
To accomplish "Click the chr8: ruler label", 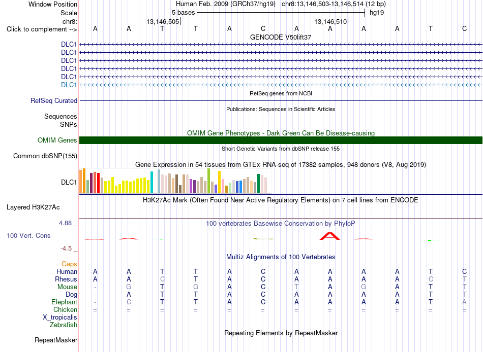I will (x=70, y=21).
